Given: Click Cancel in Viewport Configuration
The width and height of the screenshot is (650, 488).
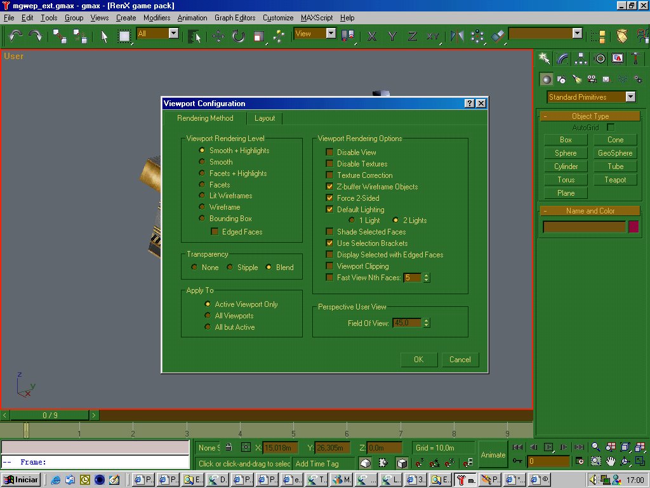Looking at the screenshot, I should point(460,360).
